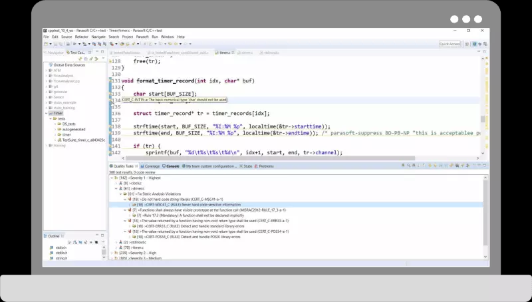Expand the DS_tests folder
The image size is (532, 302).
click(x=55, y=124)
